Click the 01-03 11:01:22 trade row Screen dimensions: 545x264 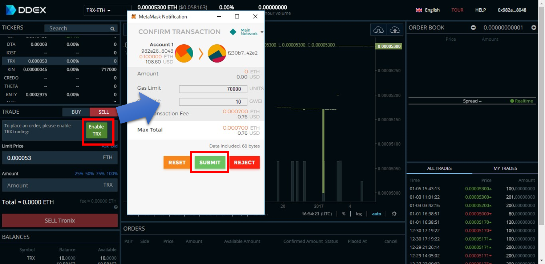[x=472, y=197]
